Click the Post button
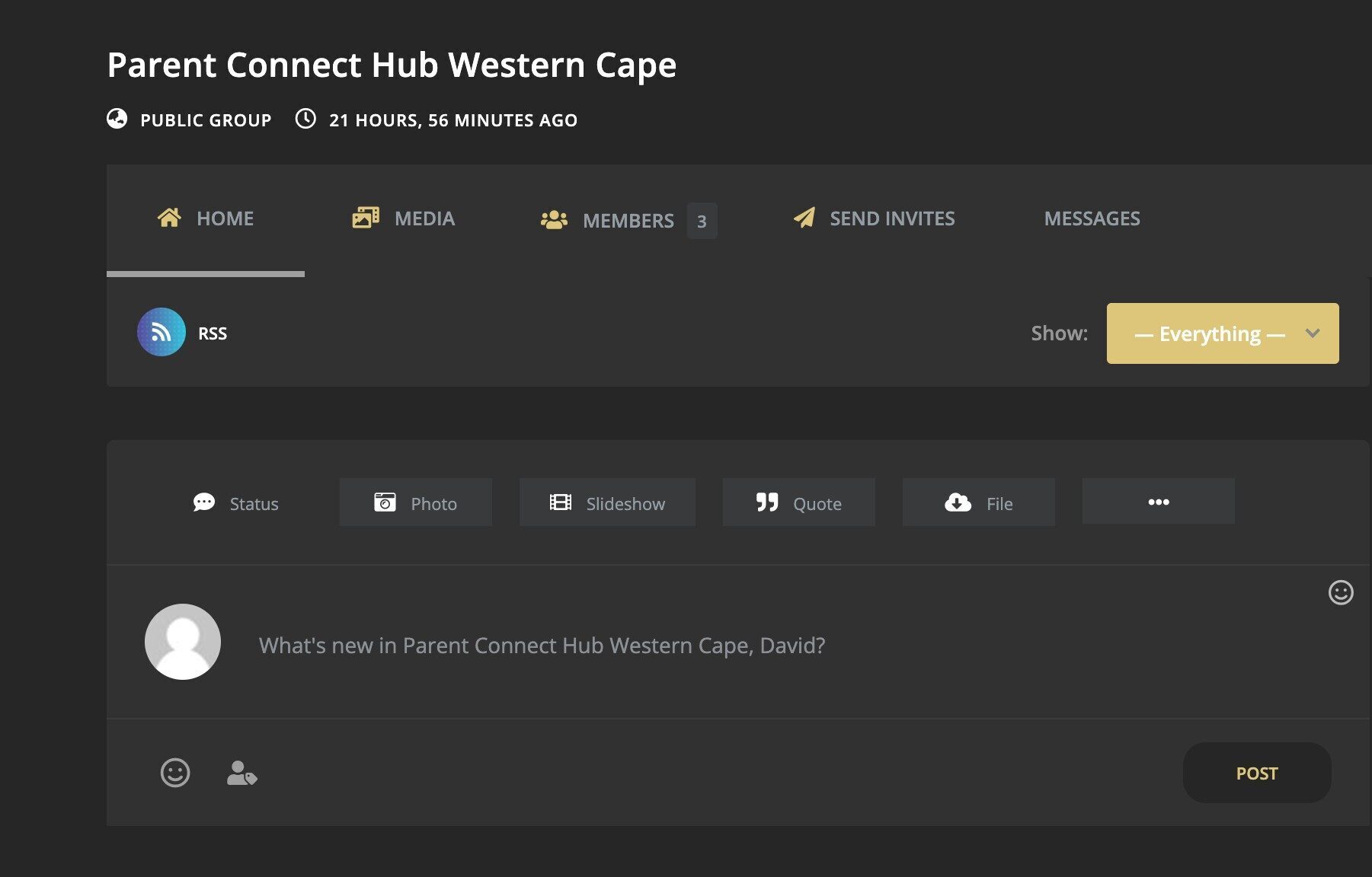 point(1257,773)
